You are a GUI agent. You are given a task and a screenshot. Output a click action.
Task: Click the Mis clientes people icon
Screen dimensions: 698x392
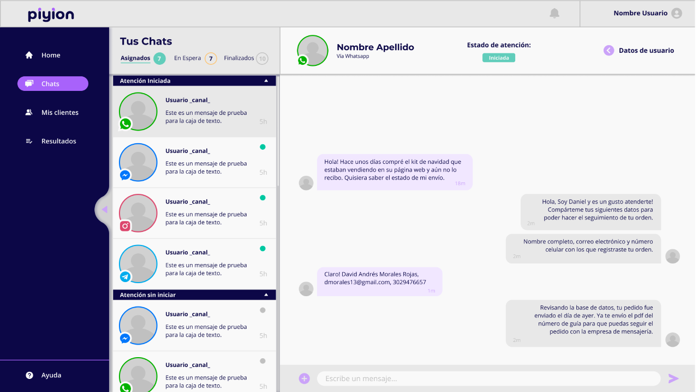click(x=29, y=113)
